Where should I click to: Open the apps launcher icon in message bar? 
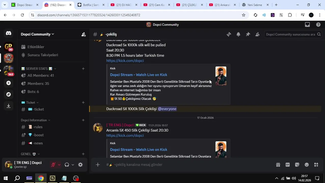[x=316, y=165]
